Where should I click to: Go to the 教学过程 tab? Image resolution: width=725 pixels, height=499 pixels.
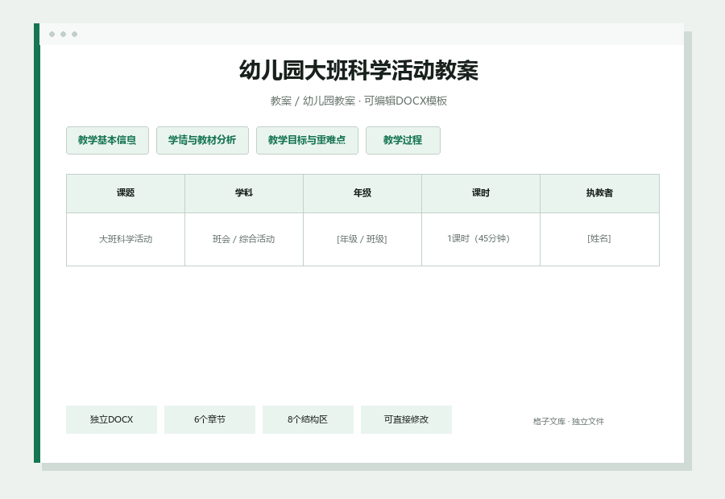(x=403, y=141)
